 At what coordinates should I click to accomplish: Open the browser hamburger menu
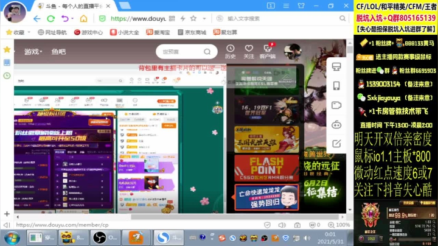(x=286, y=5)
